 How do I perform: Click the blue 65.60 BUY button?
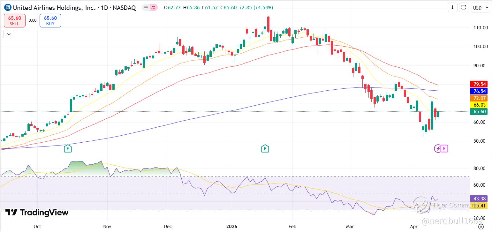click(50, 21)
